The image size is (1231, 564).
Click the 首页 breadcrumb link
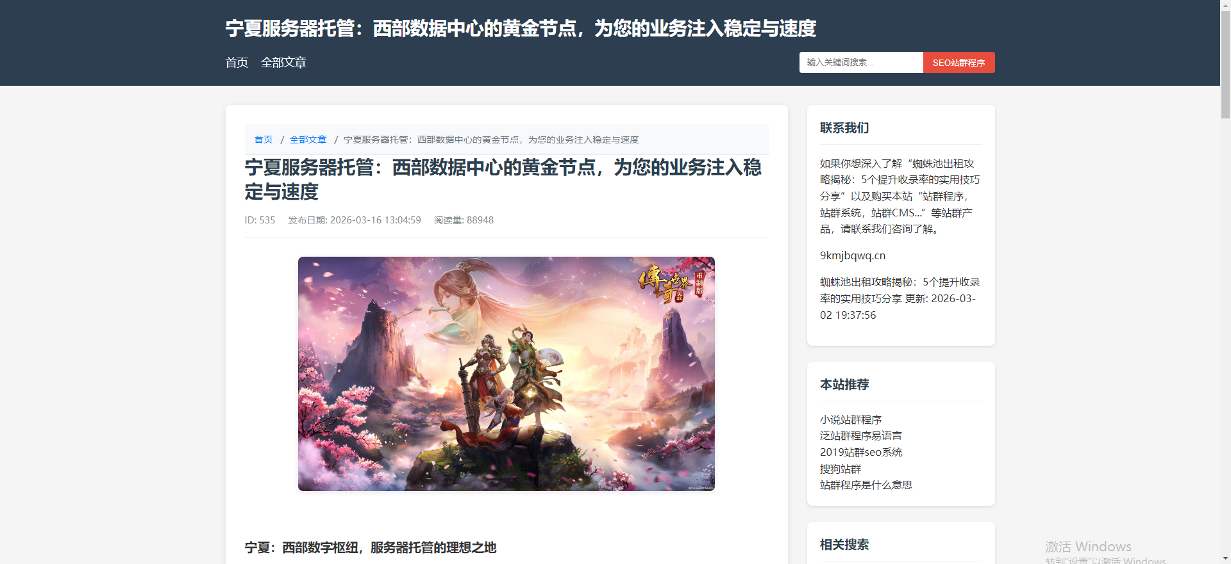[x=264, y=140]
